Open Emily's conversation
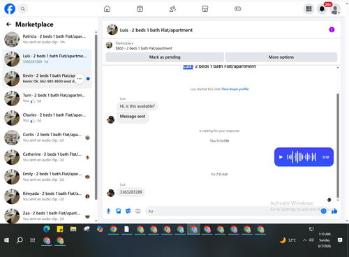The image size is (349, 257). 47,177
